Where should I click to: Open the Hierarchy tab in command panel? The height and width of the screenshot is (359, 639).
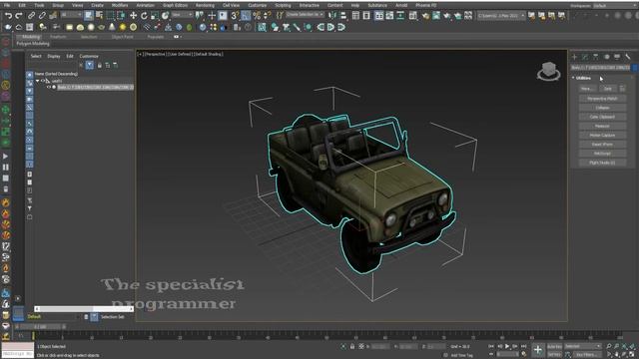[x=596, y=57]
